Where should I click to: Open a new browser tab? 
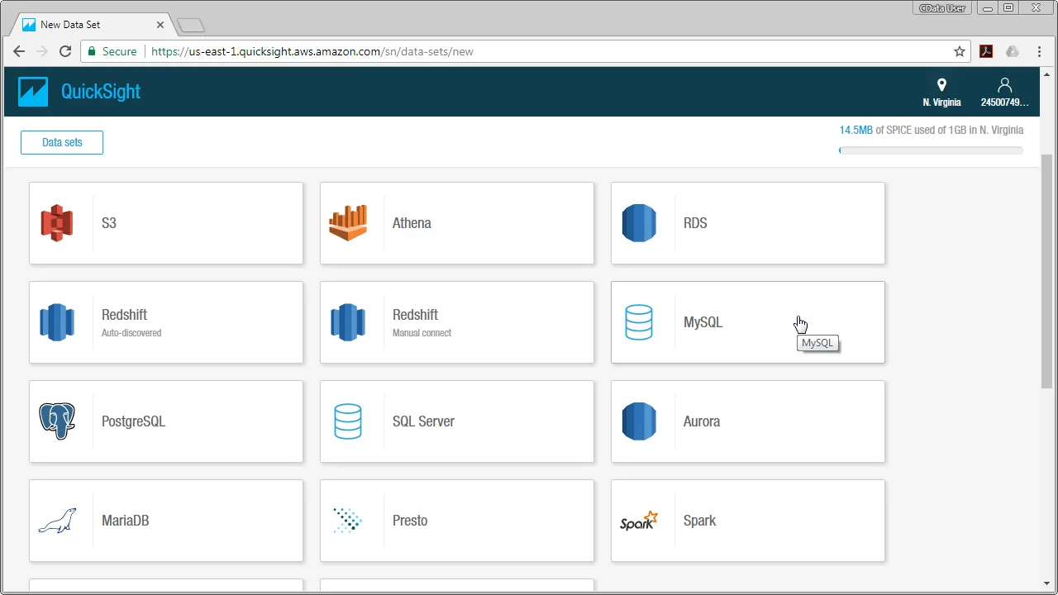[x=190, y=24]
